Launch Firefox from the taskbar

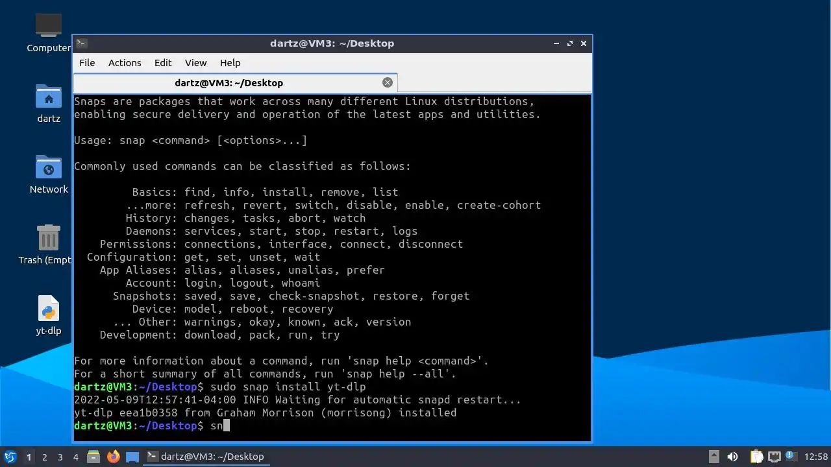point(114,457)
